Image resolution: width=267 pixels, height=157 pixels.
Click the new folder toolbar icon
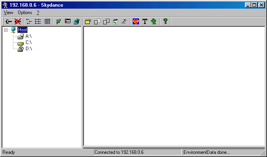(x=88, y=22)
